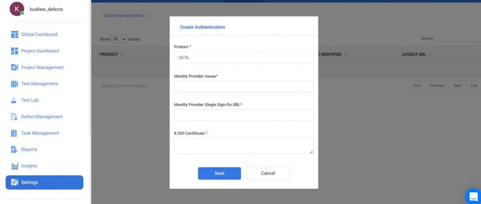This screenshot has width=481, height=204.
Task: Click the Product field showing OKTA
Action: tap(244, 58)
